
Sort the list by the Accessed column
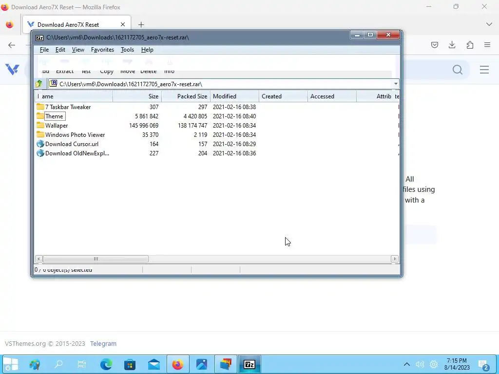coord(332,96)
